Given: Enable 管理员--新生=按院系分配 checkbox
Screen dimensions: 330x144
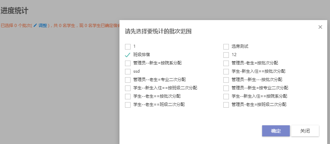Looking at the screenshot, I should tap(128, 63).
